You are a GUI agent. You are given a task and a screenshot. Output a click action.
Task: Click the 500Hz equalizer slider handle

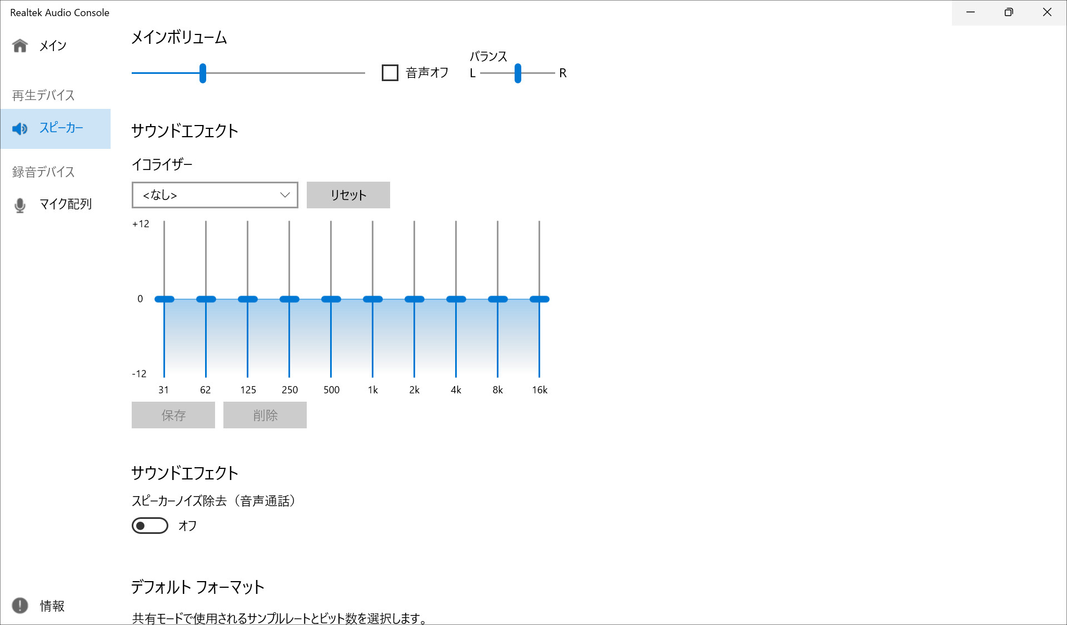pos(331,299)
